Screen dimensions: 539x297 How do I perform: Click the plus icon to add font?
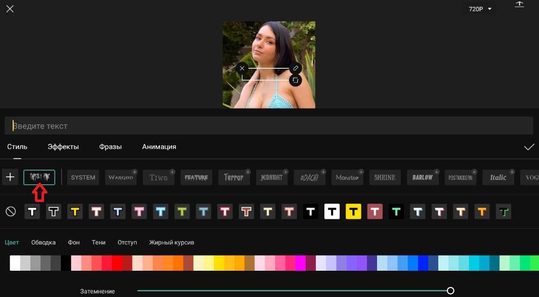(x=10, y=177)
